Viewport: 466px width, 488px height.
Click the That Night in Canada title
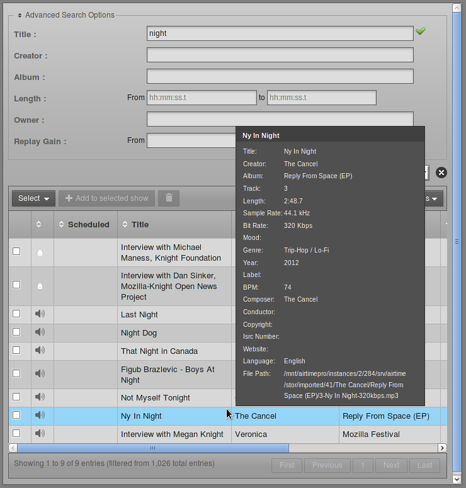pos(159,351)
